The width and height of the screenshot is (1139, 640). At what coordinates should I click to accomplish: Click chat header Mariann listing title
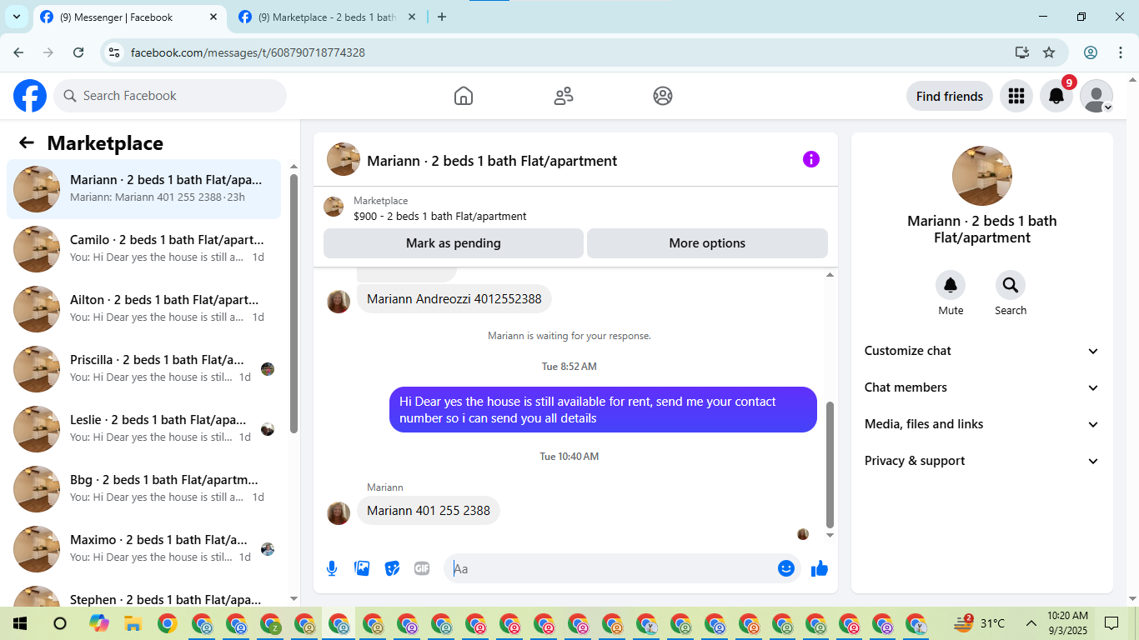[492, 161]
